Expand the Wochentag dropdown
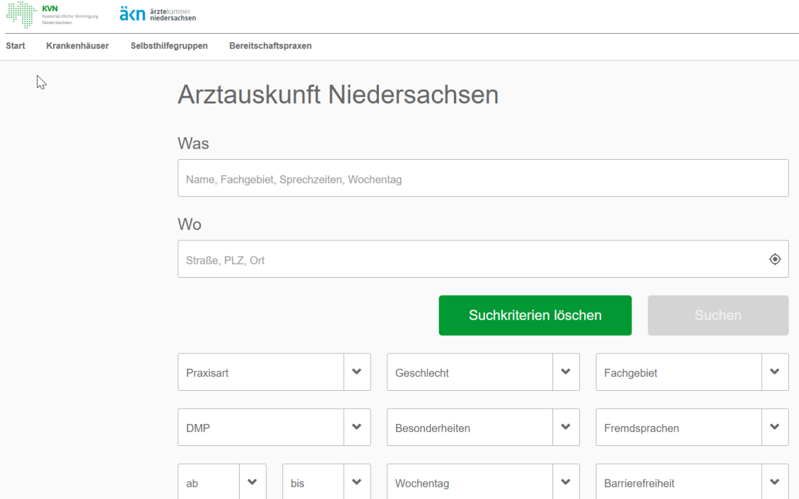Image resolution: width=799 pixels, height=499 pixels. pyautogui.click(x=483, y=482)
